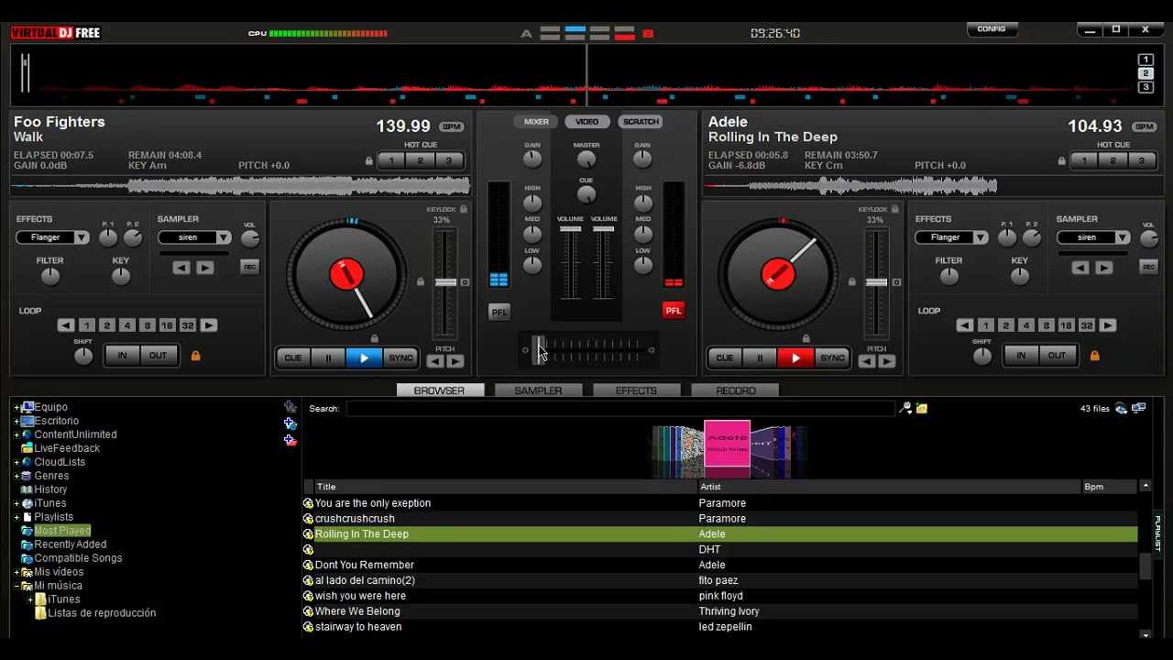Hit CUE on the left deck
The height and width of the screenshot is (660, 1173).
(293, 357)
